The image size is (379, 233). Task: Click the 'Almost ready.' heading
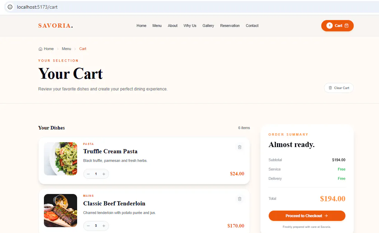point(292,145)
